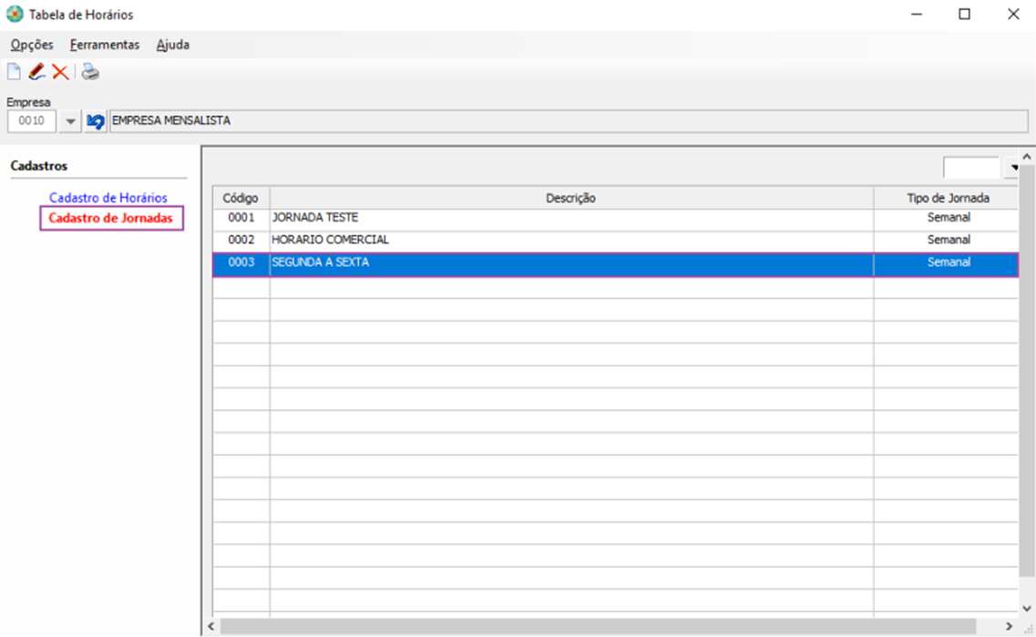The height and width of the screenshot is (637, 1036).
Task: Minimize the Tabela de Horários window
Action: coord(917,14)
